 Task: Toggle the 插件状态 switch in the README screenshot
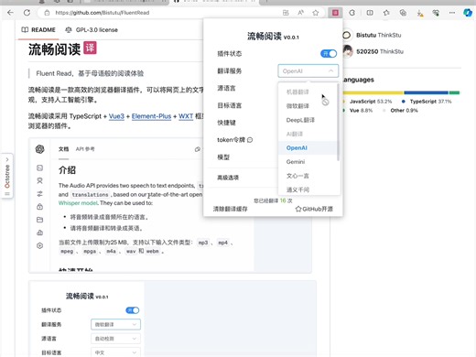click(133, 310)
